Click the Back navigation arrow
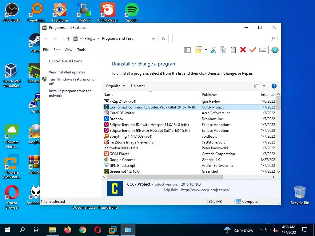Image resolution: width=315 pixels, height=236 pixels. (x=46, y=38)
